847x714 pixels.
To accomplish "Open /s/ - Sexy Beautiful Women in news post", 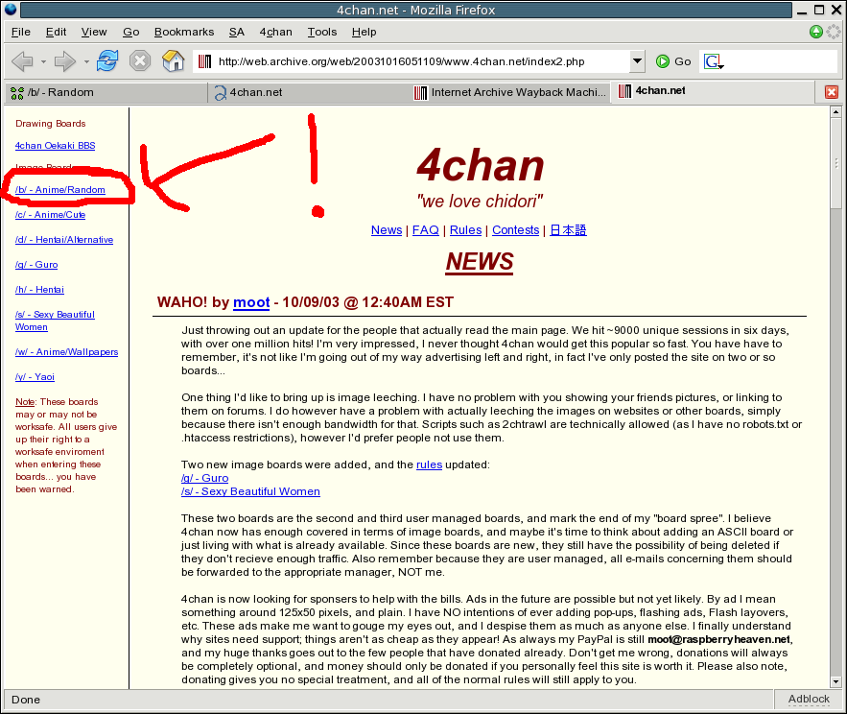I will coord(250,492).
